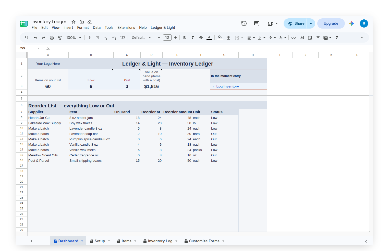This screenshot has height=251, width=389.
Task: Open the borders grid tool
Action: click(228, 38)
